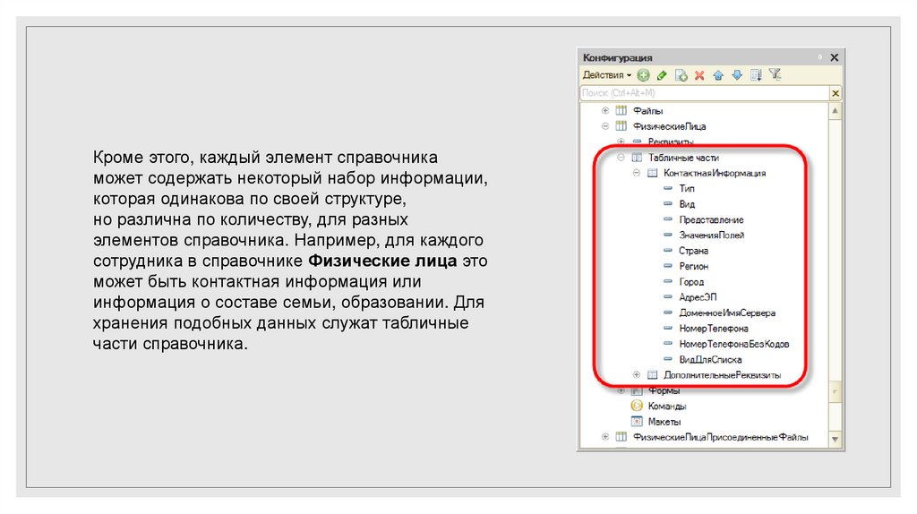Click the Filter funnel icon
The width and height of the screenshot is (917, 514).
(x=776, y=75)
